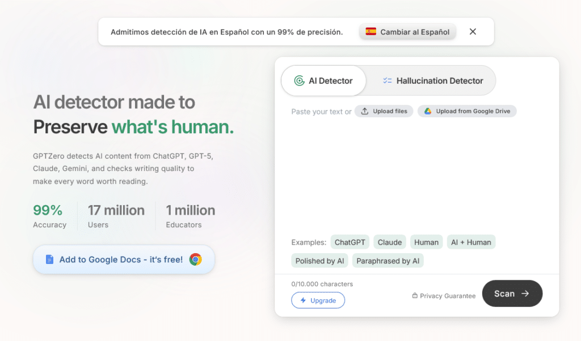
Task: Click the upload arrow icon
Action: pos(365,112)
